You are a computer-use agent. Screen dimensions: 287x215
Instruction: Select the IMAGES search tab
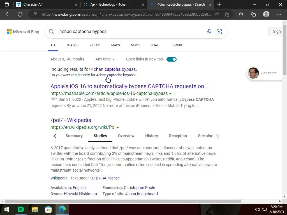click(x=73, y=45)
